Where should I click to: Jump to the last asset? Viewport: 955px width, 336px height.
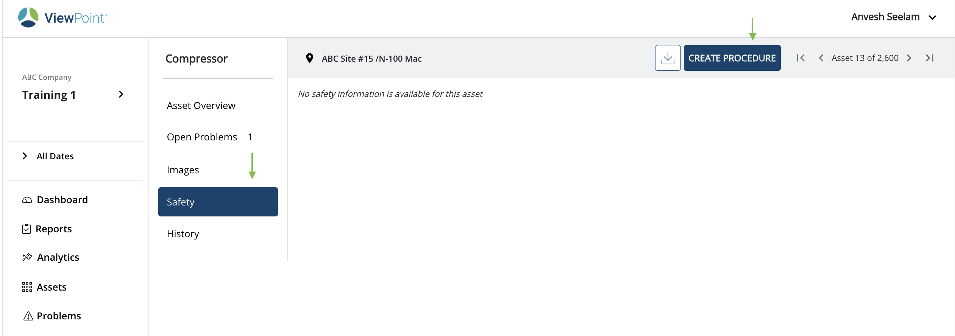coord(930,58)
